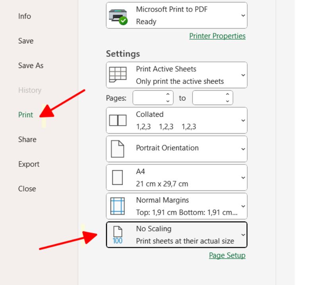Go to Info in the backstage menu
This screenshot has width=318, height=285.
pos(24,16)
